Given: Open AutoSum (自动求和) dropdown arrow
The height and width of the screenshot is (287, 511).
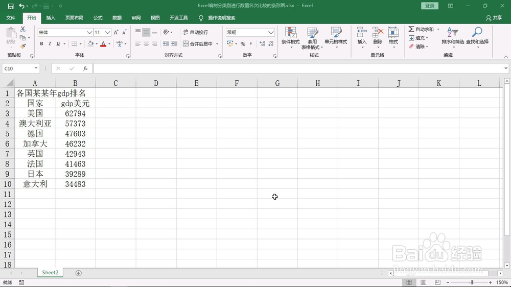Looking at the screenshot, I should (x=438, y=29).
